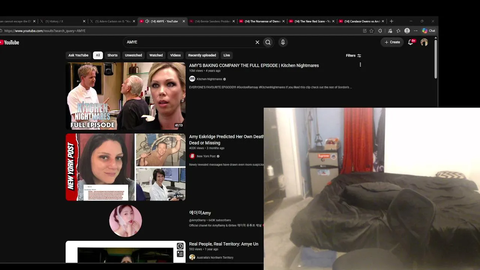Click the "593 views • 1 year ago" text
The image size is (480, 270).
click(x=204, y=249)
